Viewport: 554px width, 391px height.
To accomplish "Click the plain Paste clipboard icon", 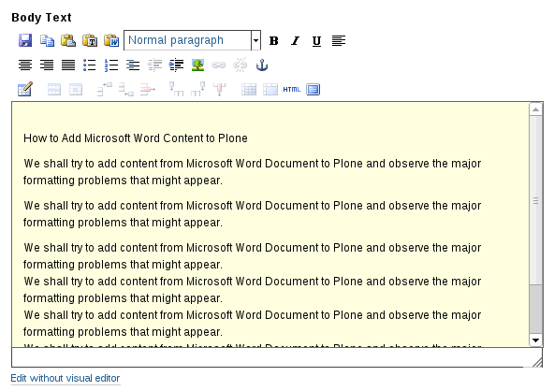I will click(x=68, y=40).
